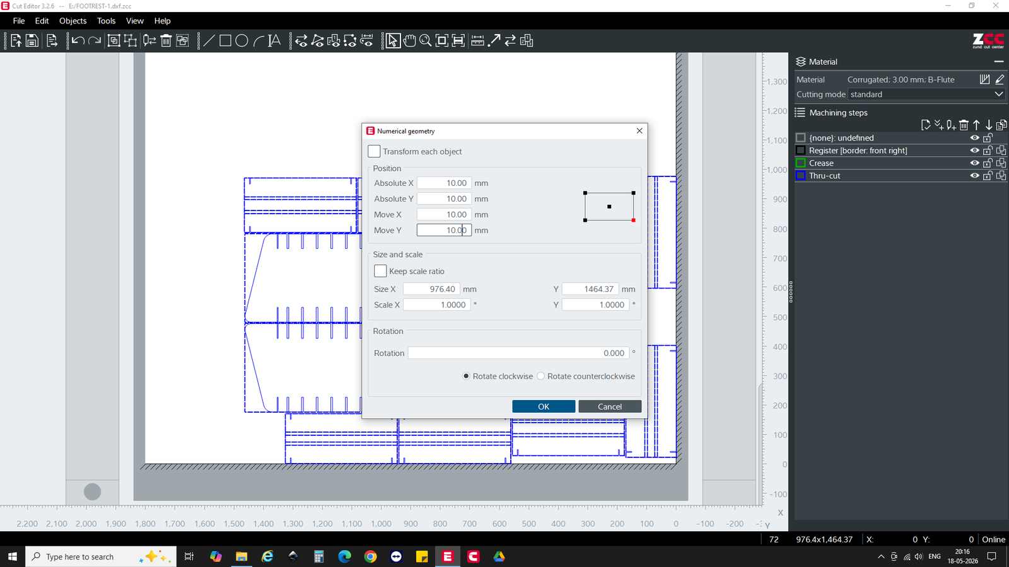Click the left-right swap arrows toolbar icon

[510, 41]
